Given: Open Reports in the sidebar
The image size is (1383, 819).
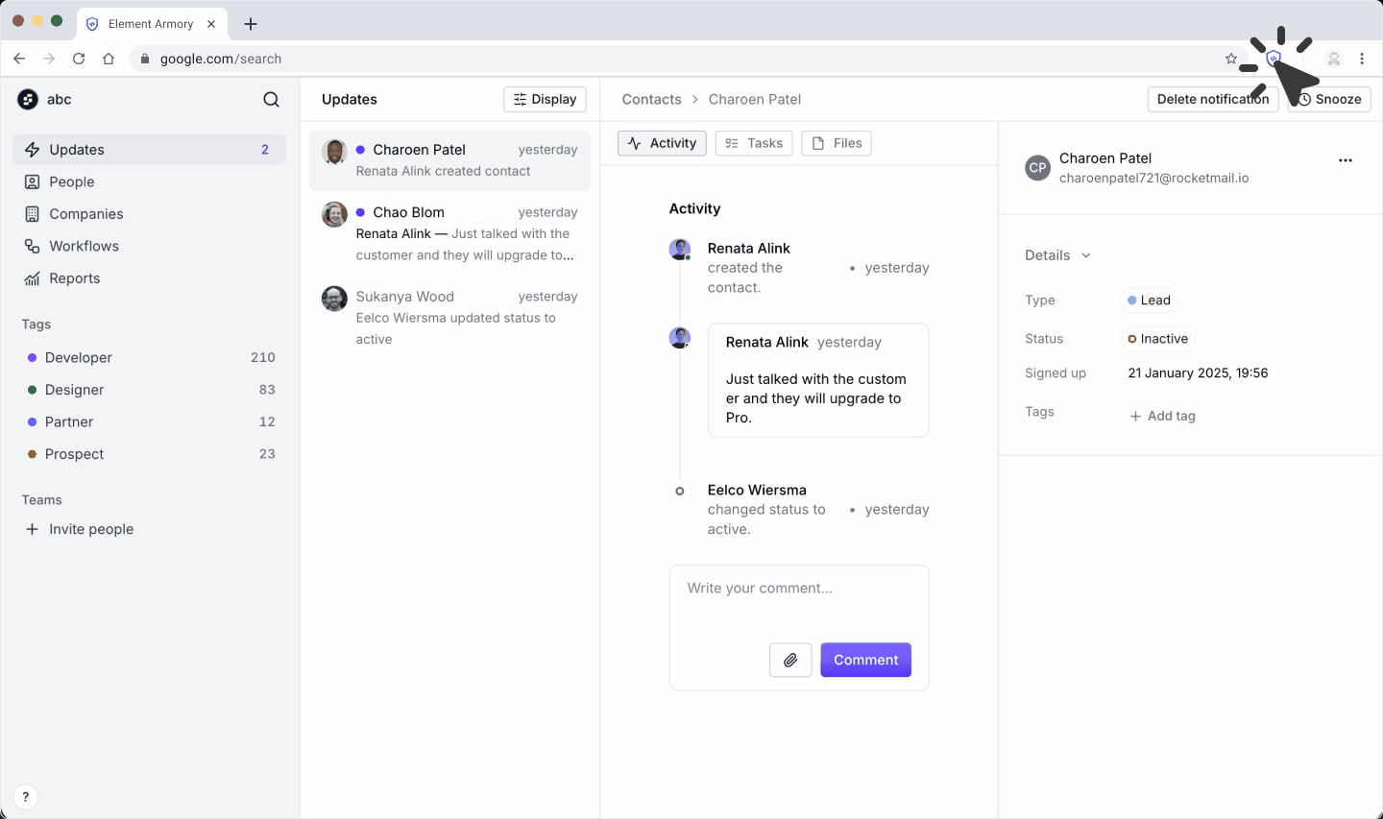Looking at the screenshot, I should [74, 278].
